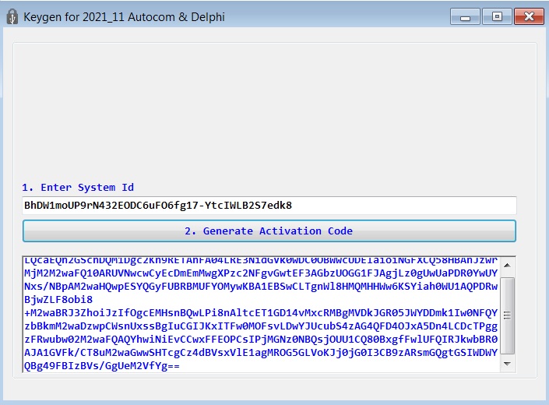Click the code line starting Nxs/NBpAM2waHQwp
The image size is (549, 405).
coord(261,287)
